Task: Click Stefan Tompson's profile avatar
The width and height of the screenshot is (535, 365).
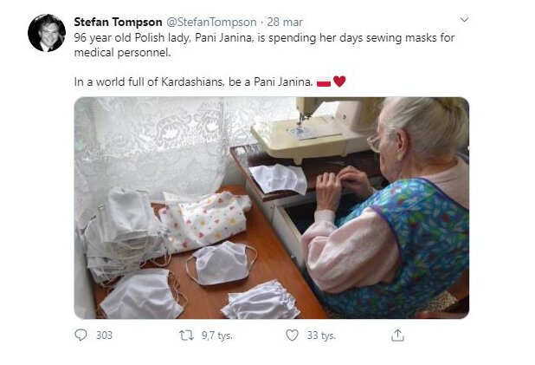Action: click(x=47, y=33)
